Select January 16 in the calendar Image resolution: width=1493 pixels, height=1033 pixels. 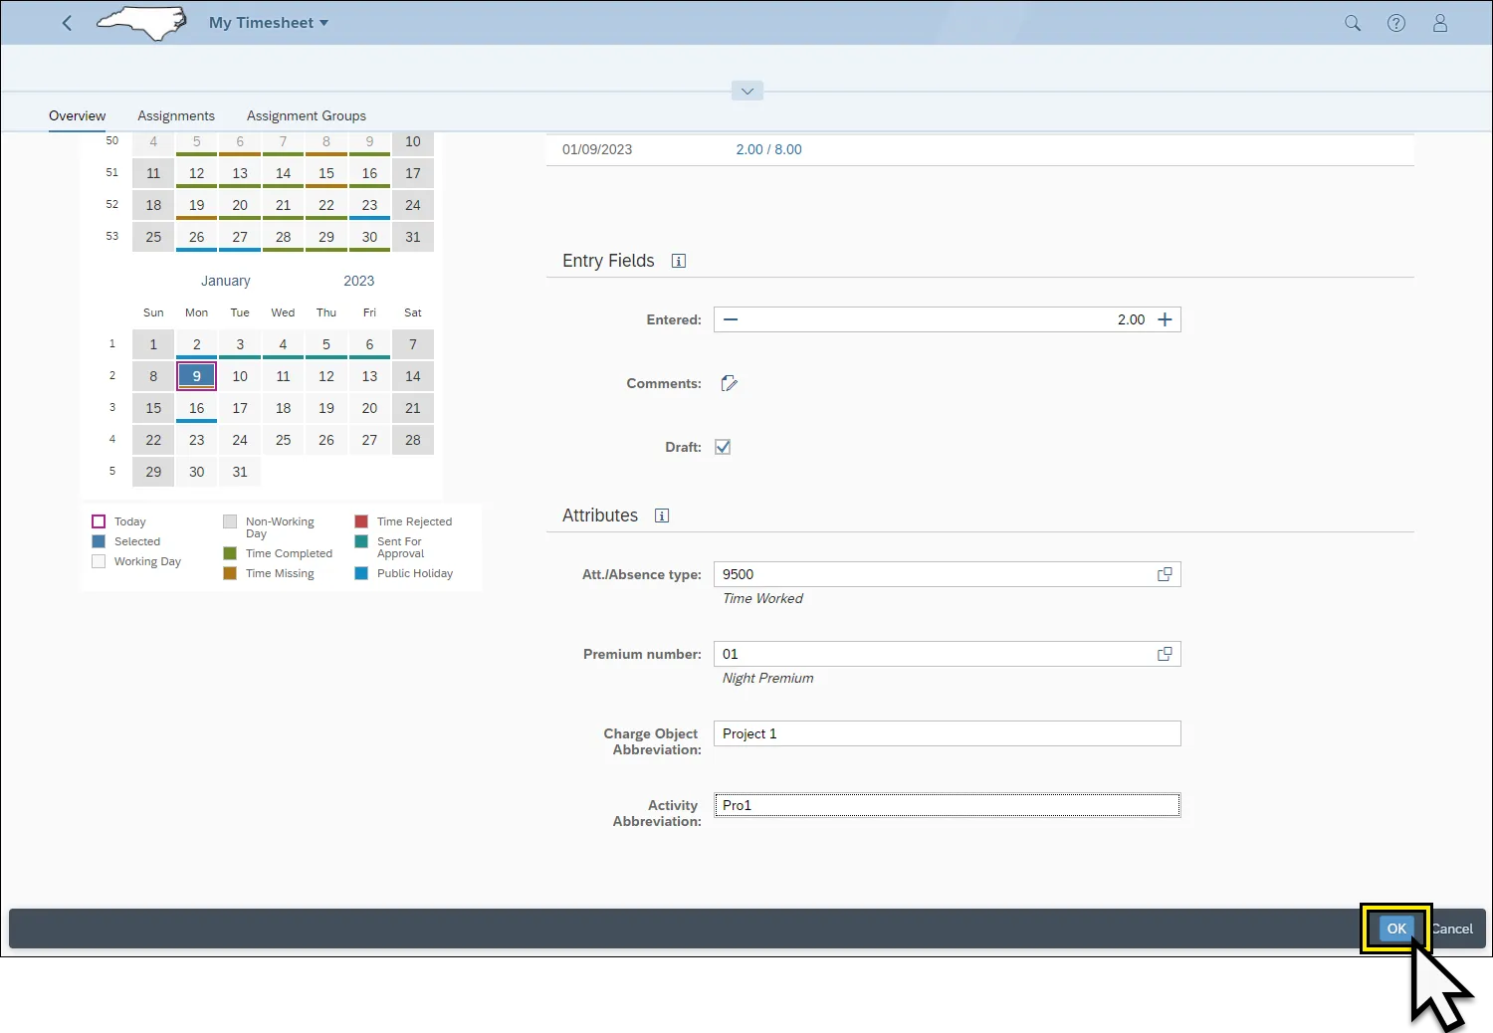pyautogui.click(x=197, y=408)
